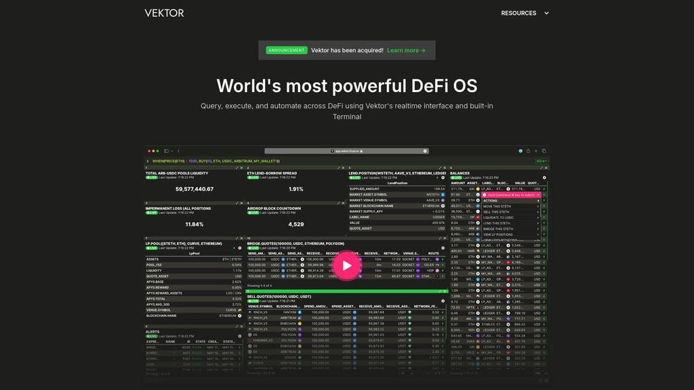Image resolution: width=694 pixels, height=390 pixels.
Task: Expand the Balances panel
Action: [542, 168]
